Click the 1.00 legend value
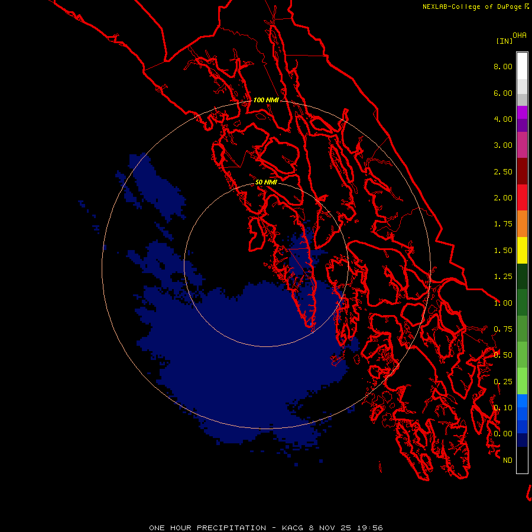Screen dimensions: 532x532 (503, 303)
